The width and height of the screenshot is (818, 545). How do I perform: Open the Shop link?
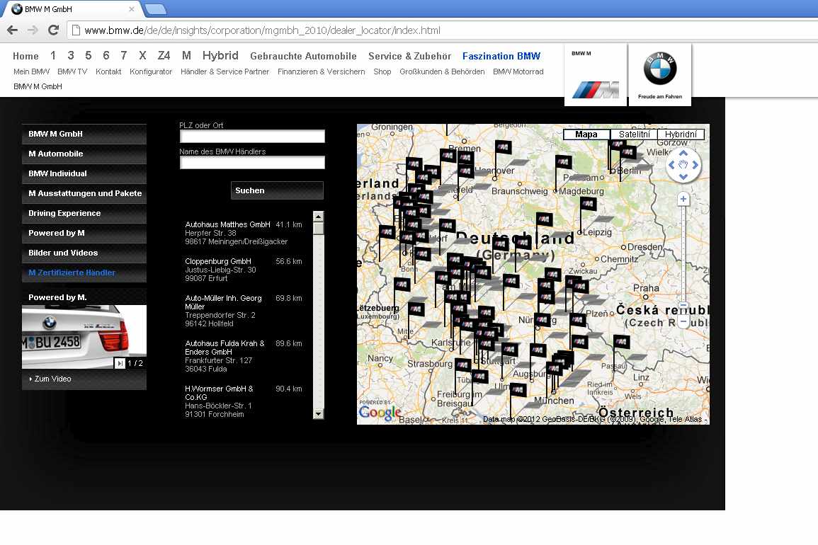point(382,71)
